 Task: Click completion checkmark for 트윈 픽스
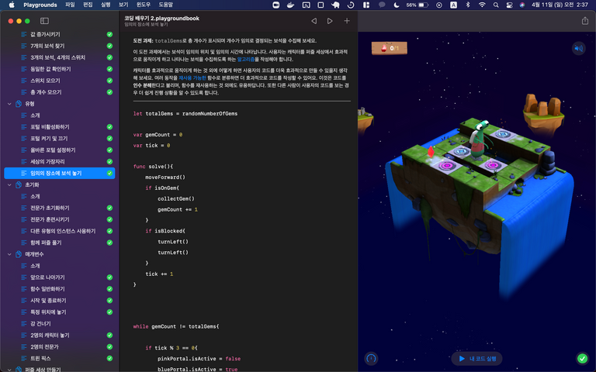(x=109, y=358)
